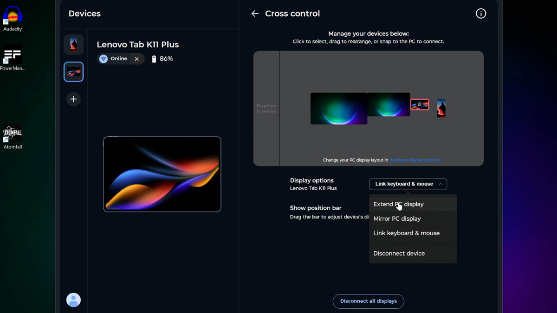Dismiss the Online connection with X
Viewport: 557px width, 313px height.
pos(136,59)
